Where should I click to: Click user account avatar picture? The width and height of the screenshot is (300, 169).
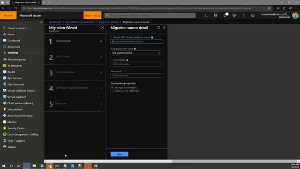pos(295,15)
